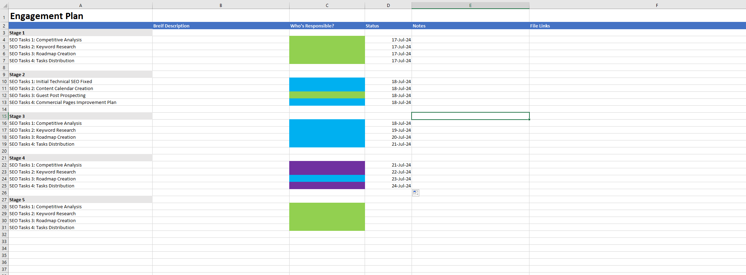This screenshot has height=275, width=746.
Task: Click the Notes header cell
Action: click(470, 26)
